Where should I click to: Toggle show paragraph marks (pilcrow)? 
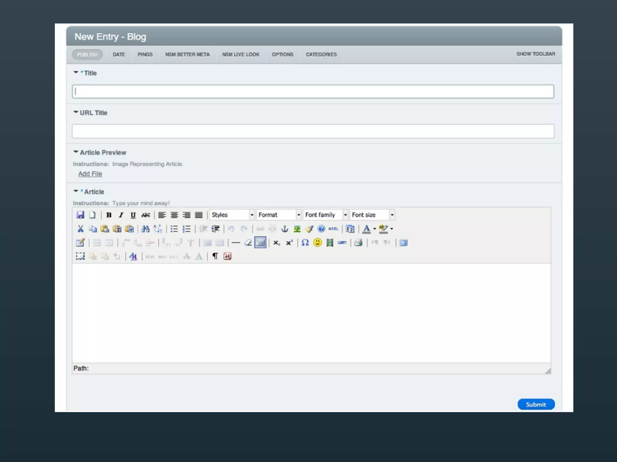(x=215, y=256)
